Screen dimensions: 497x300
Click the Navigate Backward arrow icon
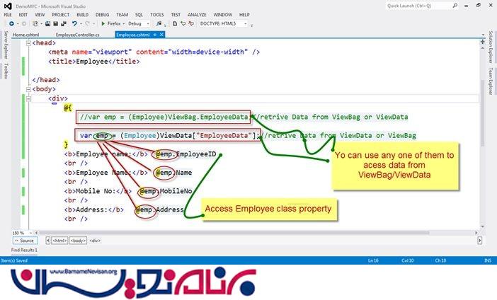(11, 23)
